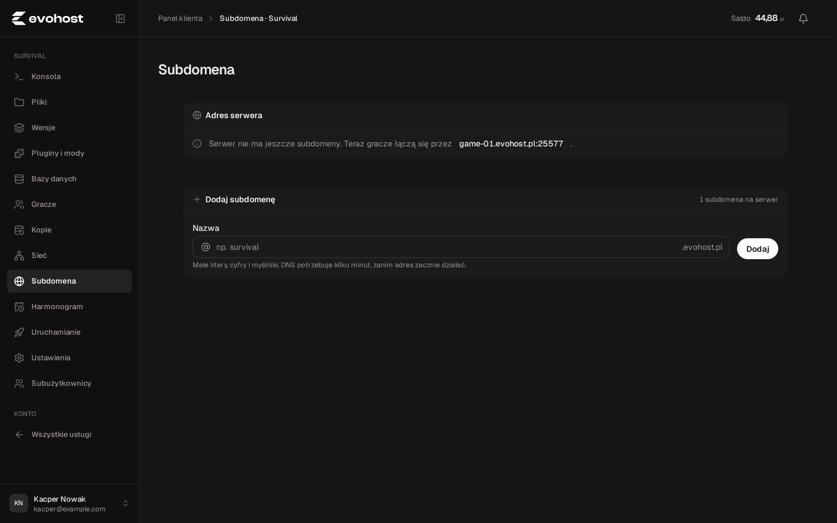The height and width of the screenshot is (523, 837).
Task: Click the Uruchamianie rocket icon
Action: (x=19, y=332)
